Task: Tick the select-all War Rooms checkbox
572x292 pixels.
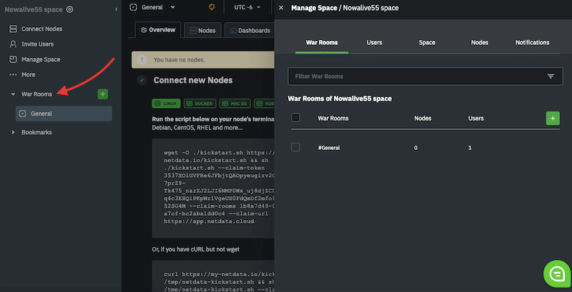Action: (x=295, y=118)
